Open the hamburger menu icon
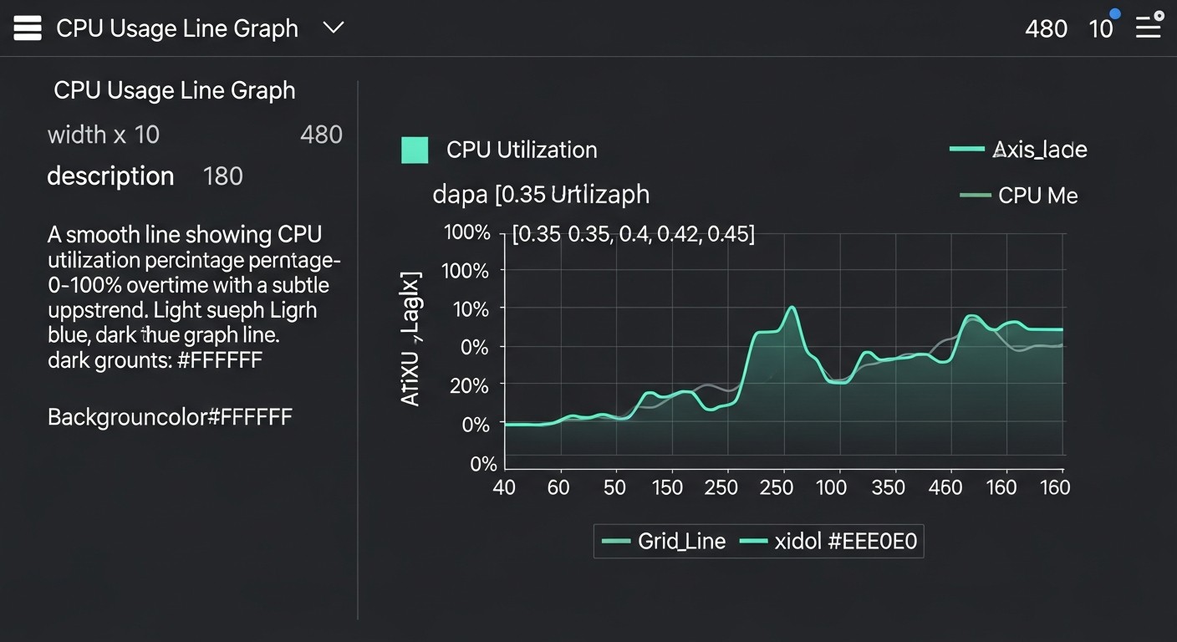This screenshot has height=642, width=1177. click(x=27, y=28)
